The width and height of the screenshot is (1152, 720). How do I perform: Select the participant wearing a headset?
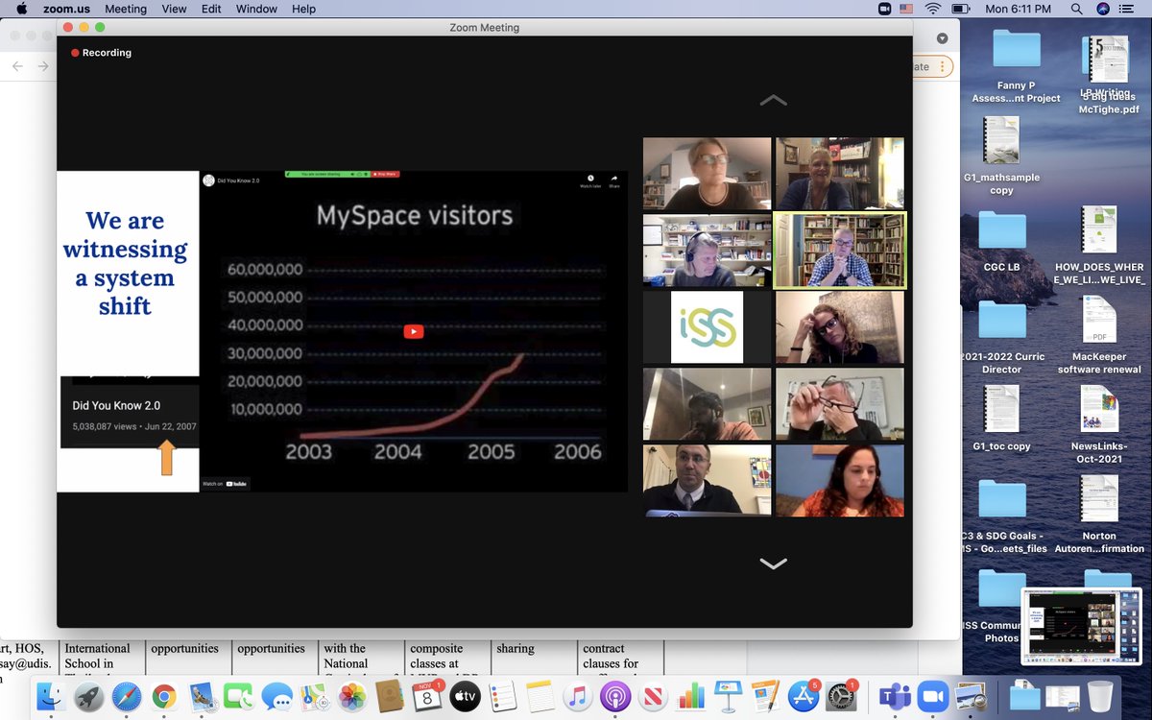(707, 251)
